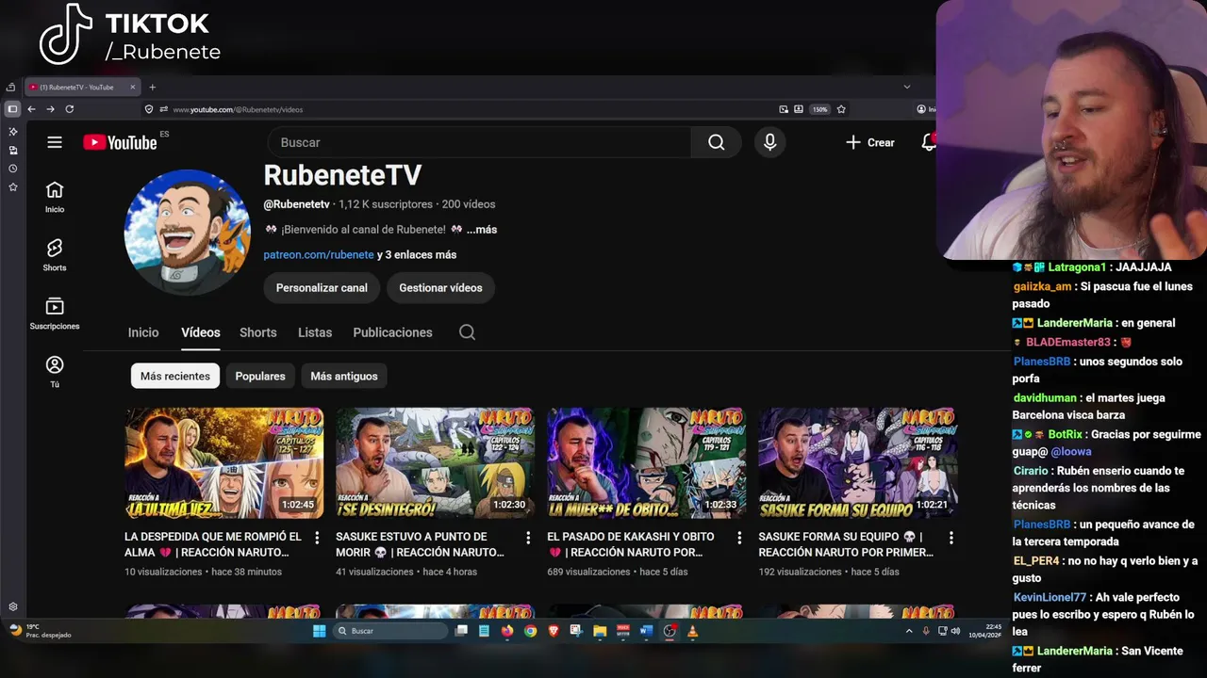Open the LA MUER** DE OBITO thumbnail
Image resolution: width=1207 pixels, height=678 pixels.
647,463
